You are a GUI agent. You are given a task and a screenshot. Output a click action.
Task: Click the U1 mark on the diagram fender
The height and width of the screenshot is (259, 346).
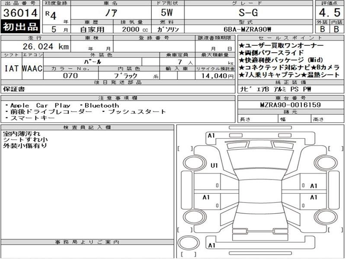point(214,165)
